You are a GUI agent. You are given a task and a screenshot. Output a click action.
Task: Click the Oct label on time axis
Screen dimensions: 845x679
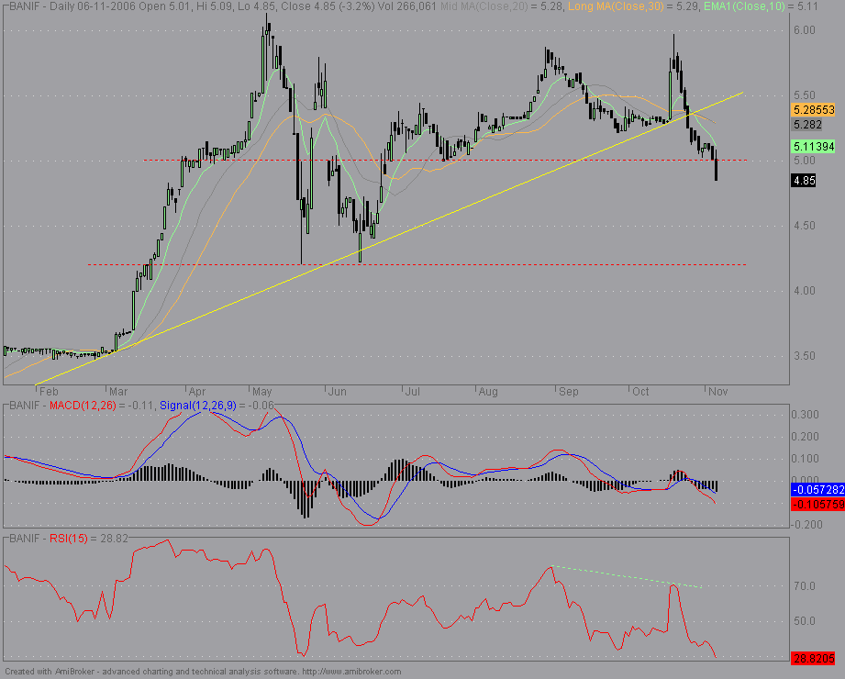tap(640, 392)
